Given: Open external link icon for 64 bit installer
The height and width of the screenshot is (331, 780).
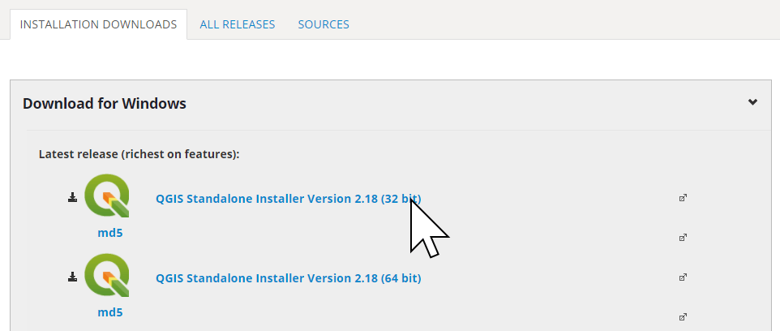Looking at the screenshot, I should coord(683,277).
